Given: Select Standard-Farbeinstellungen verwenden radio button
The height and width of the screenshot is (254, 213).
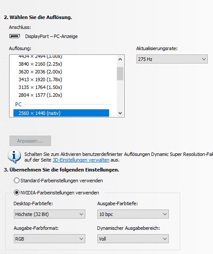Looking at the screenshot, I should [x=16, y=180].
